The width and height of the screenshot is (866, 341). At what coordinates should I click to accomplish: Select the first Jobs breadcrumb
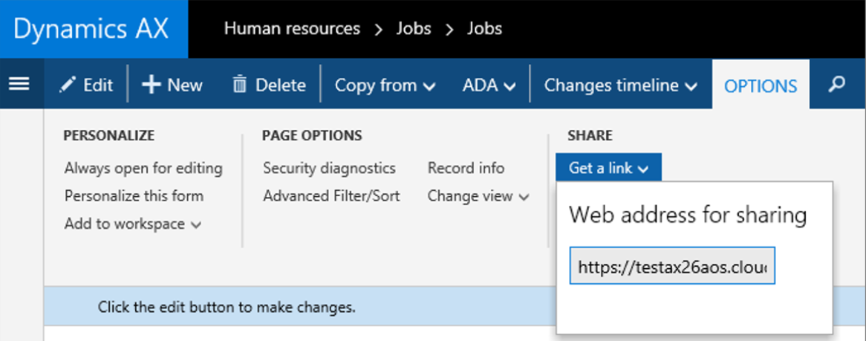coord(413,29)
